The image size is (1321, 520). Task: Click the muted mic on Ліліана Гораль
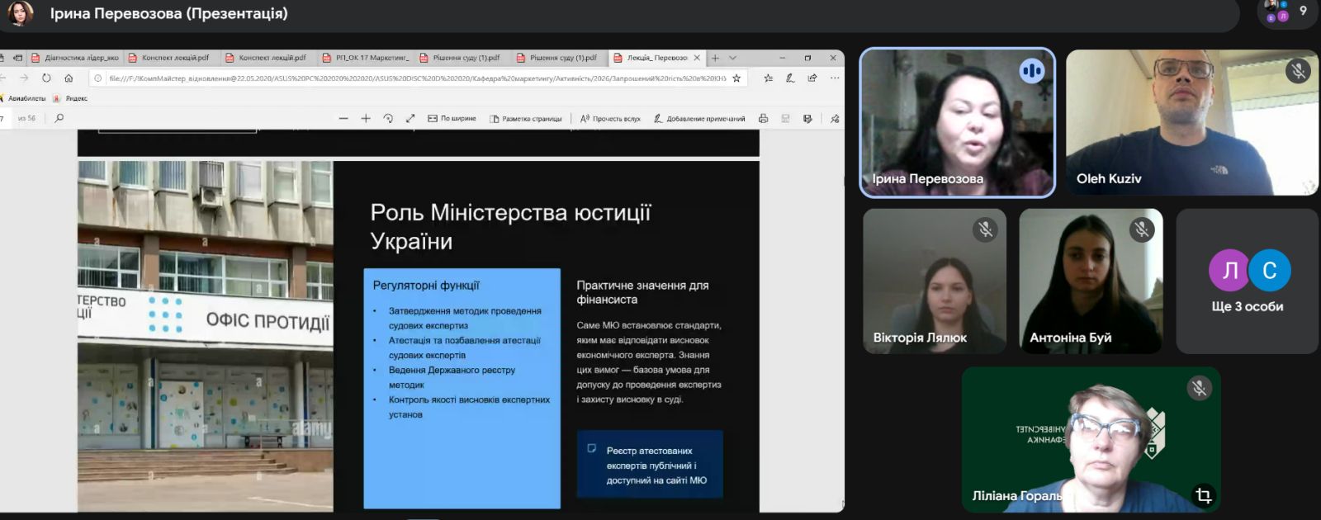coord(1200,388)
